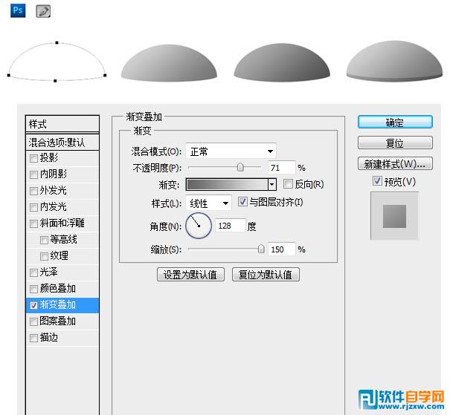Open the 样式 linear style dropdown
Viewport: 450px width, 415px height.
coord(209,203)
